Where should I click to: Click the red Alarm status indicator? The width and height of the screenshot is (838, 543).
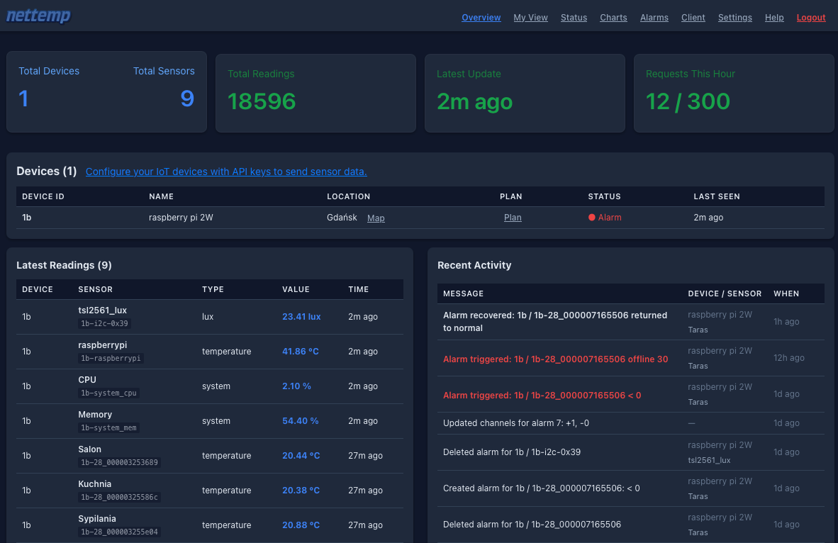point(605,218)
